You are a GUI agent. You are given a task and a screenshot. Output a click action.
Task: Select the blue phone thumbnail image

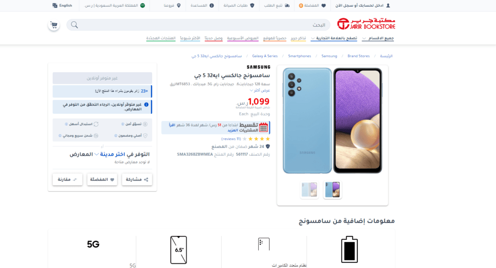pos(332,190)
